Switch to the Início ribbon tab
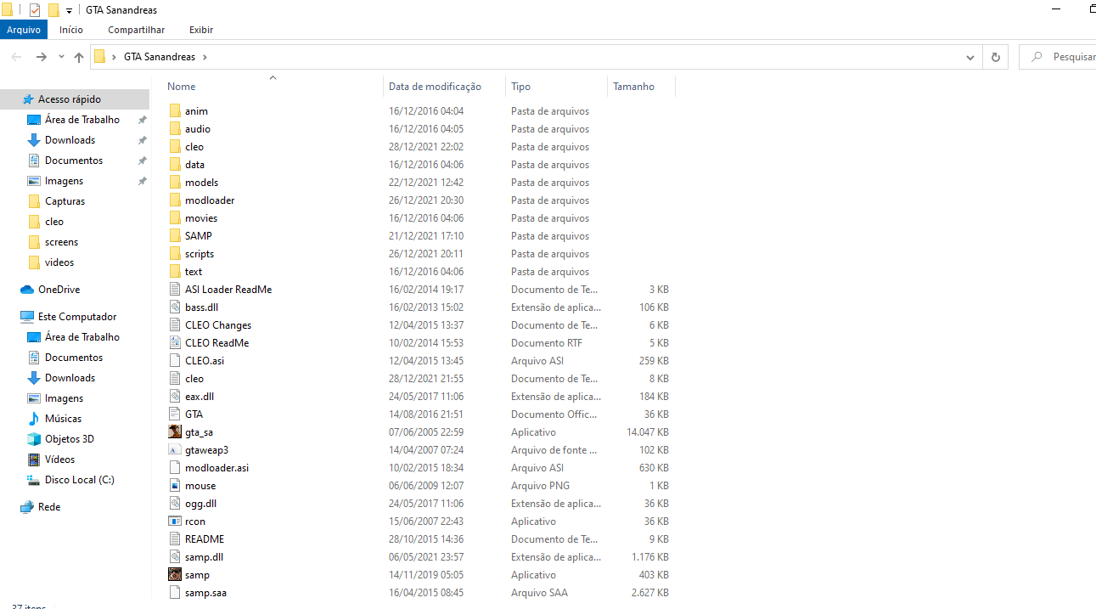 pos(71,30)
